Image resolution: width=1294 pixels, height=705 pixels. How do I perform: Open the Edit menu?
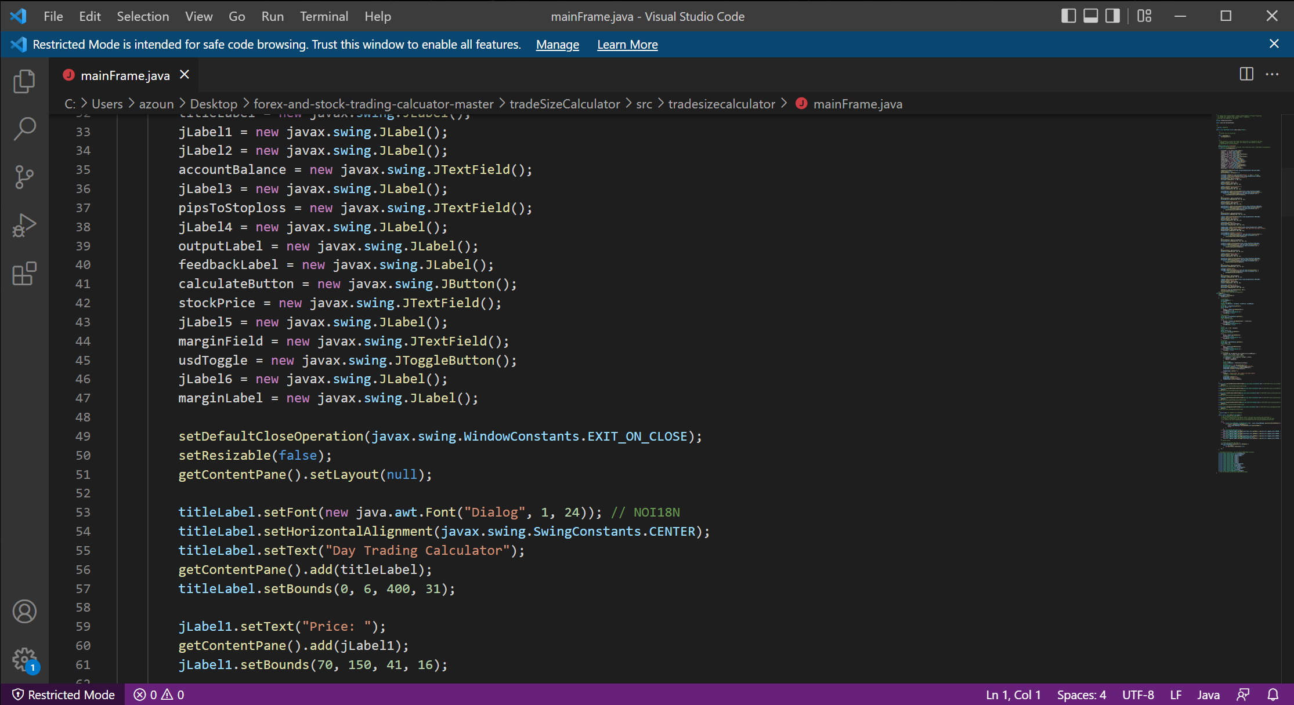pyautogui.click(x=90, y=16)
